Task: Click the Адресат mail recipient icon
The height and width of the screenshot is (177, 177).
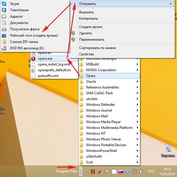Action: 4,16
